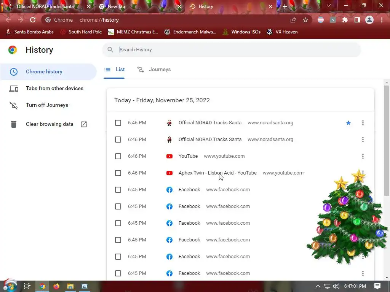Click the history page vertical scrollbar
The width and height of the screenshot is (390, 292).
[387, 140]
